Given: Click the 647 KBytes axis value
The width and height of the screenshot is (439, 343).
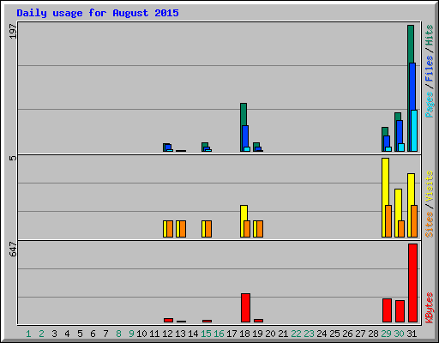Looking at the screenshot, I should point(13,249).
